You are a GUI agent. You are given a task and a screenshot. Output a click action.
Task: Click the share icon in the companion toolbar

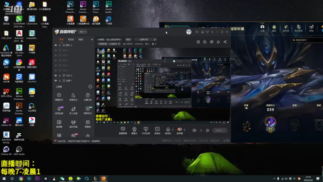(225, 42)
